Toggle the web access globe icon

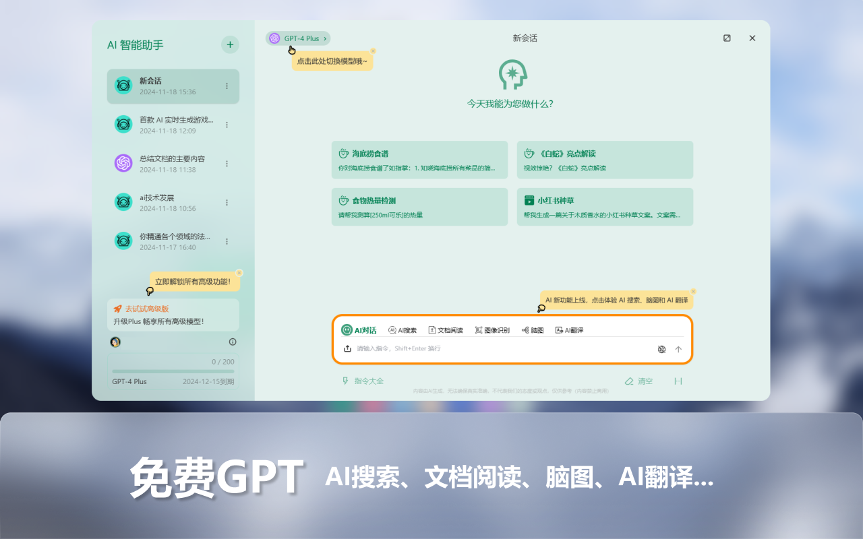point(661,349)
